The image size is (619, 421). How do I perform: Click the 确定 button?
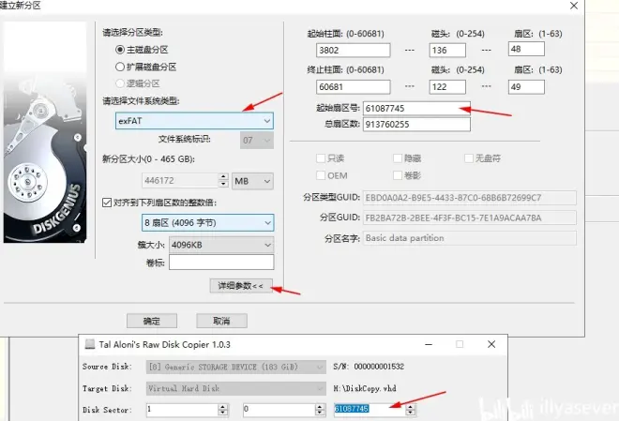[152, 321]
